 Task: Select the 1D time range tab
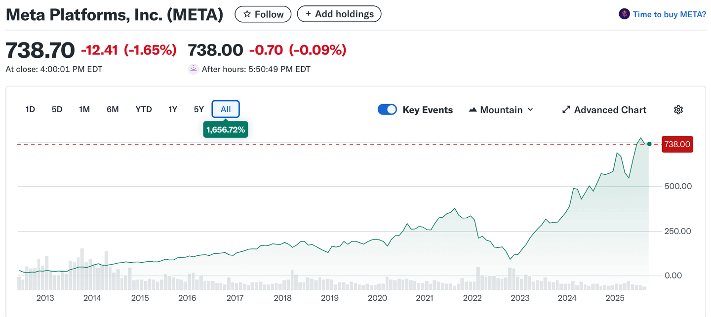tap(30, 110)
